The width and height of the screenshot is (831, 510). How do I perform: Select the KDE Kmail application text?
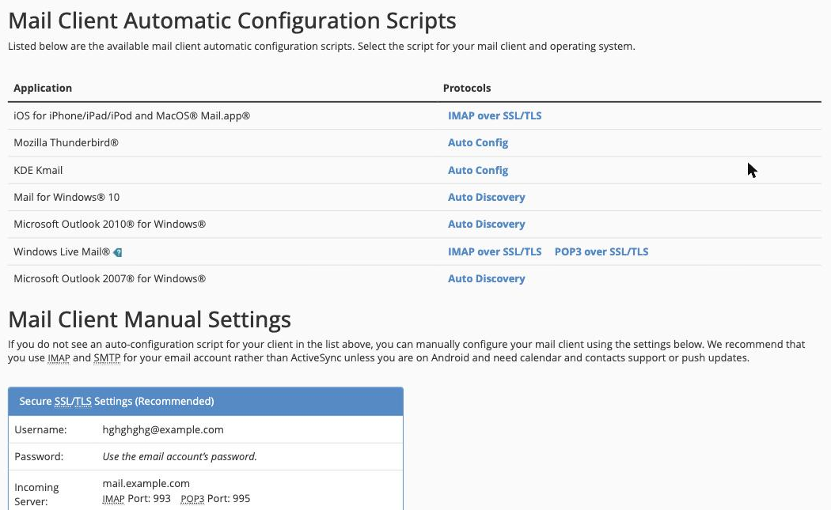point(38,170)
